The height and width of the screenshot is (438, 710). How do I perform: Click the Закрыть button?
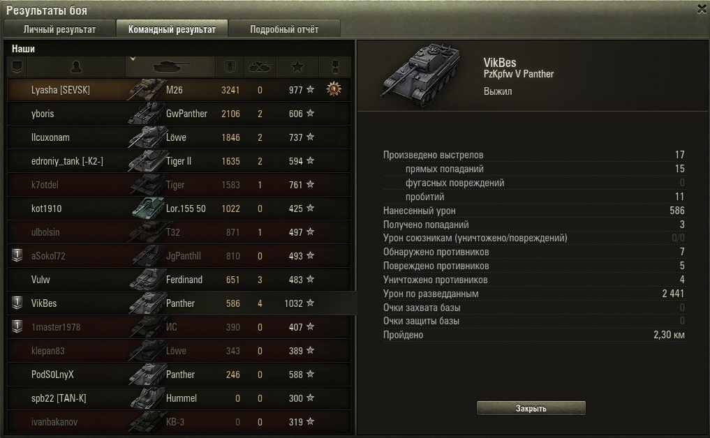(x=531, y=408)
